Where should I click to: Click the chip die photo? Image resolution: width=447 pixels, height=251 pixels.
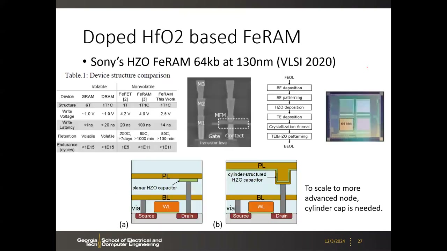(x=355, y=116)
